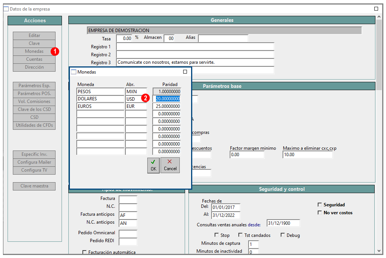The width and height of the screenshot is (386, 258).
Task: Click the Del date field 01/01/2017
Action: click(x=226, y=207)
